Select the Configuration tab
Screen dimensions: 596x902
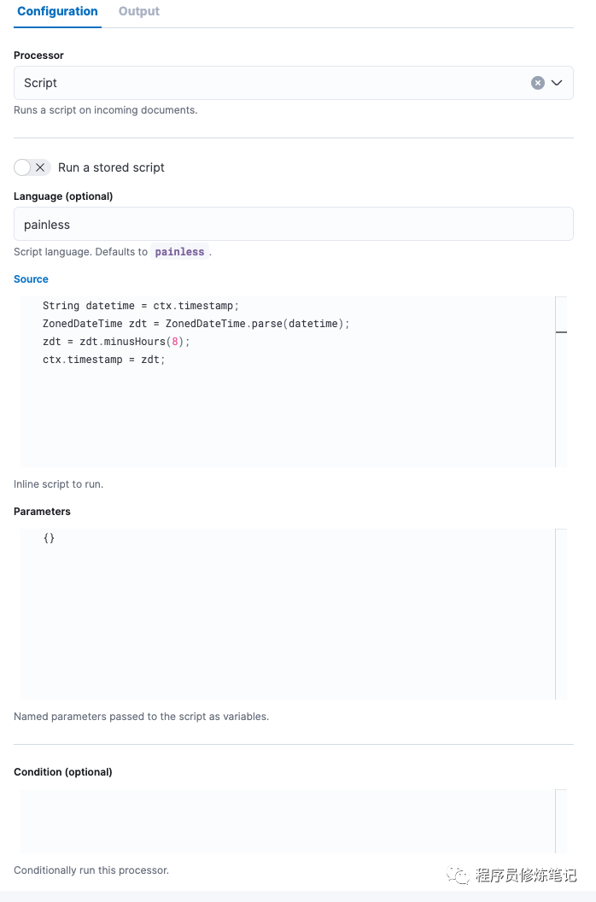pyautogui.click(x=57, y=11)
